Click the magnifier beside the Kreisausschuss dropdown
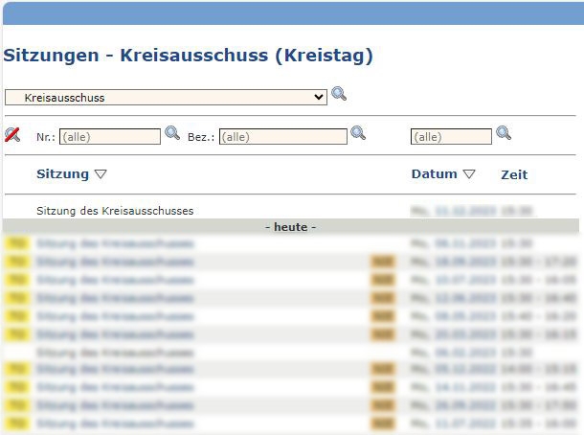584x435 pixels. pyautogui.click(x=338, y=94)
